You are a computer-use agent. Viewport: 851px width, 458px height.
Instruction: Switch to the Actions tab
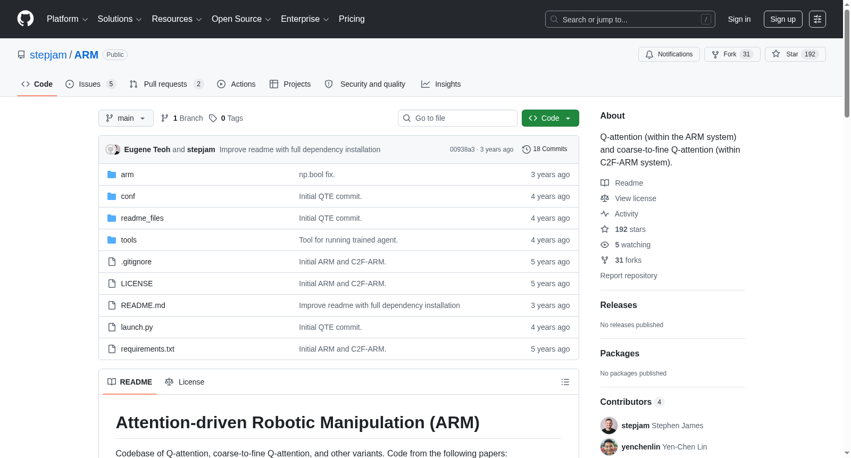(x=236, y=84)
